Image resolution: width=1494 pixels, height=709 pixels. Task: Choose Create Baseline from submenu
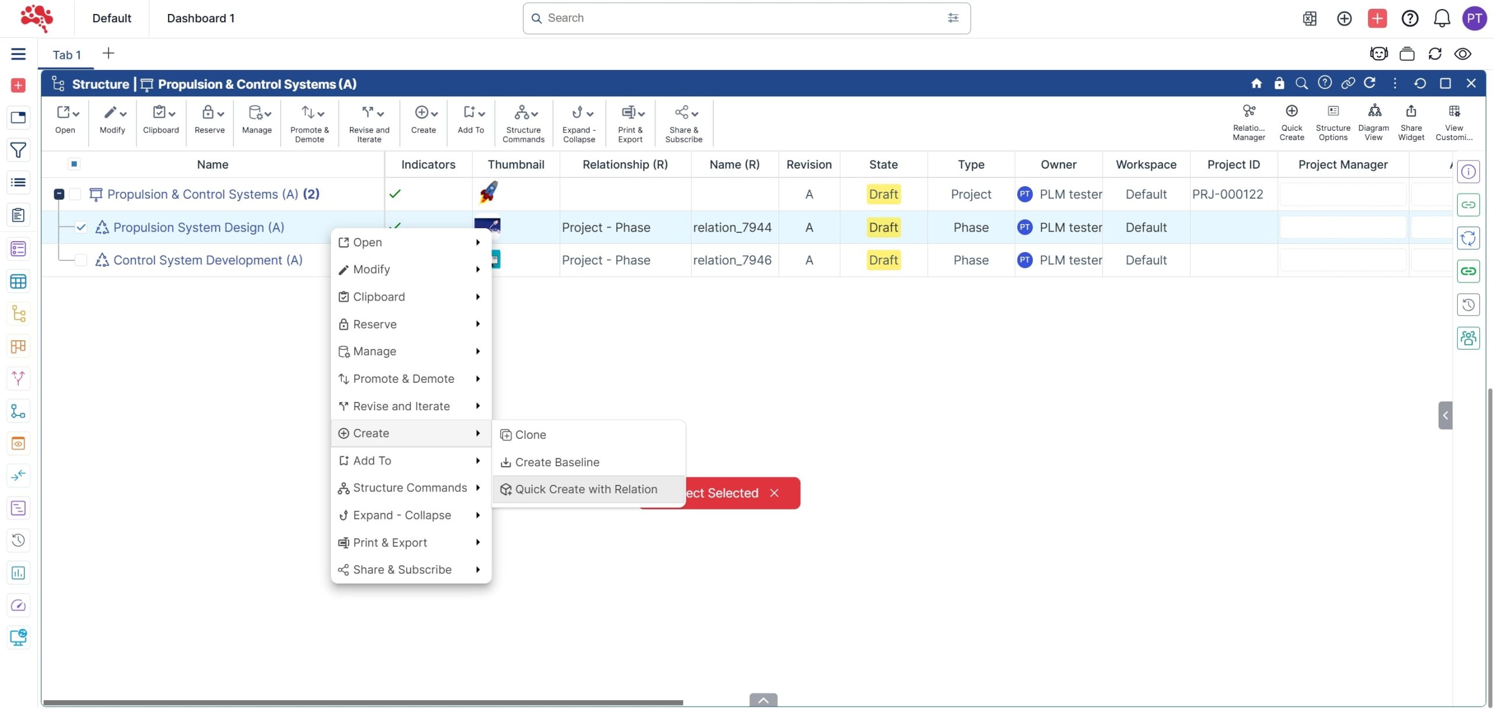coord(557,462)
